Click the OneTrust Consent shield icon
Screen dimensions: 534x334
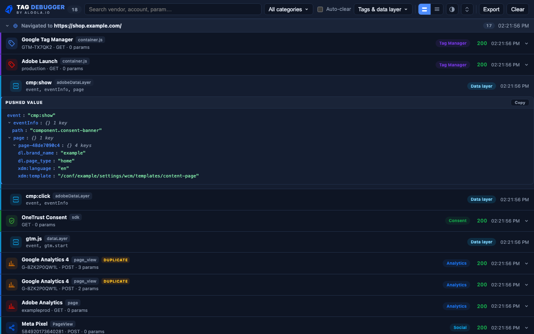pyautogui.click(x=12, y=221)
